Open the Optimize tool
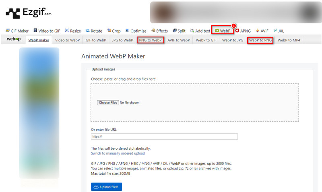This screenshot has width=322, height=192. (136, 31)
